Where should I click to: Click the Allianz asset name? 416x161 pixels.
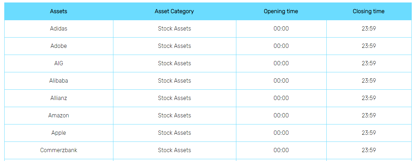(58, 98)
